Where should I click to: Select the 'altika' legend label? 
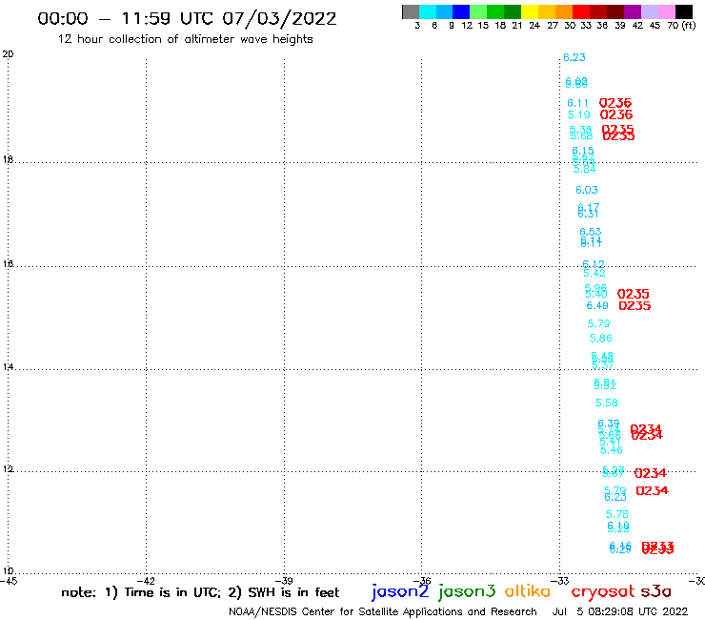(x=528, y=590)
